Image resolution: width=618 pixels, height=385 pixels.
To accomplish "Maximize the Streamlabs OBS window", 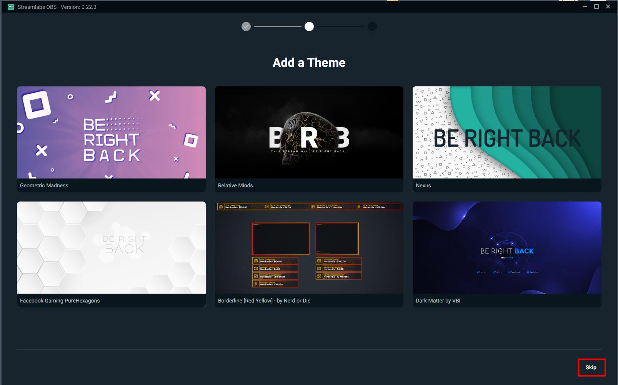I will [596, 7].
